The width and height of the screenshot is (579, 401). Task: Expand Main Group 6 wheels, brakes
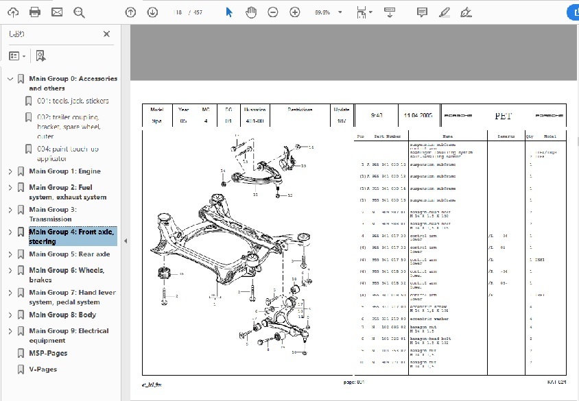(x=10, y=270)
